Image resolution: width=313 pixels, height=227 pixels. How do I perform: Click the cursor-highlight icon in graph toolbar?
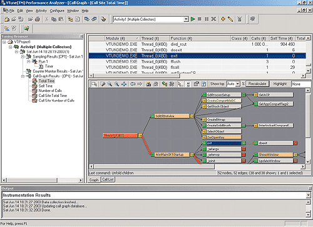point(181,84)
